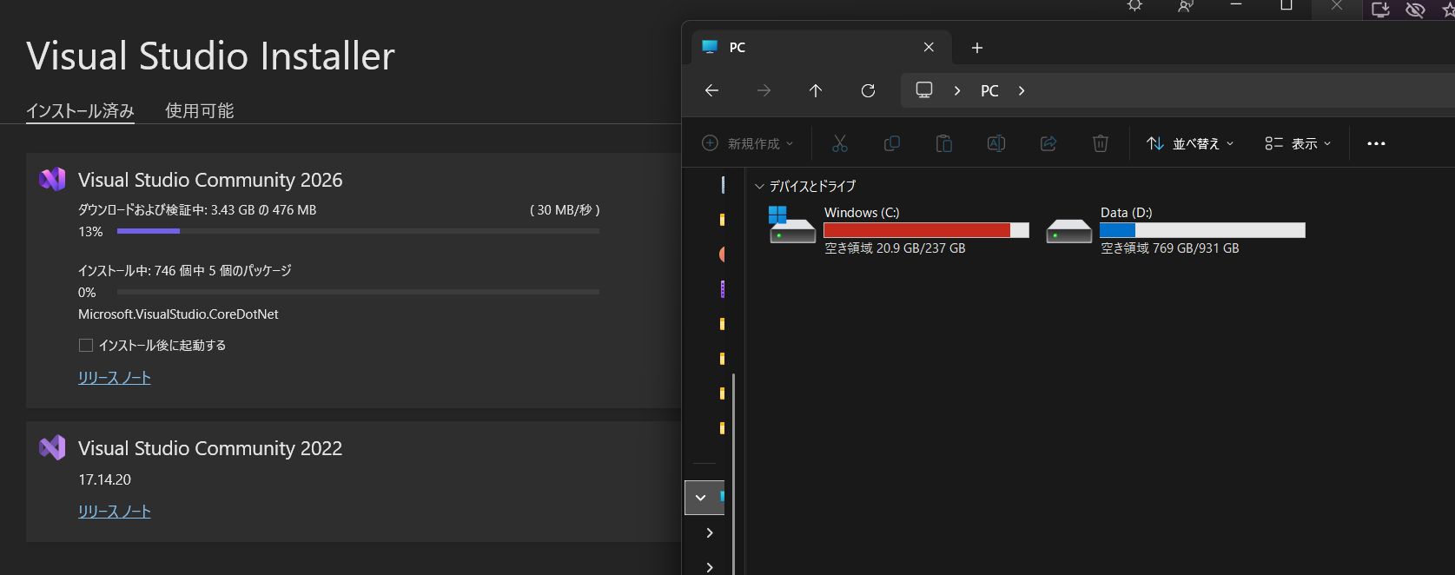The image size is (1455, 575).
Task: Click the screen download icon at top
Action: (x=1380, y=10)
